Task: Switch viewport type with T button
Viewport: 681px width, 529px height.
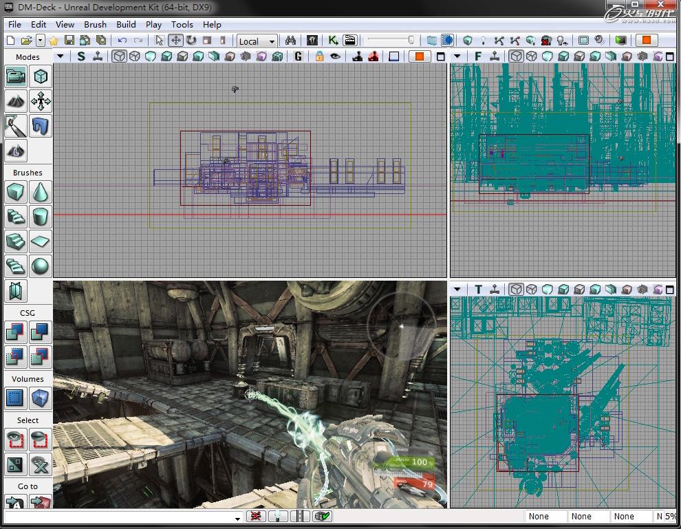Action: tap(478, 289)
